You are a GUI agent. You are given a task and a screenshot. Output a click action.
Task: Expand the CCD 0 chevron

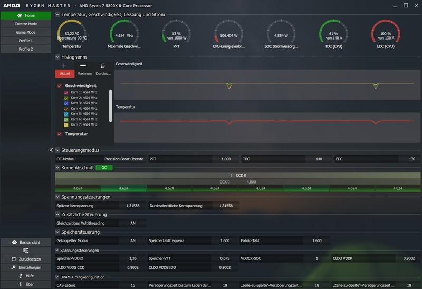pyautogui.click(x=231, y=175)
